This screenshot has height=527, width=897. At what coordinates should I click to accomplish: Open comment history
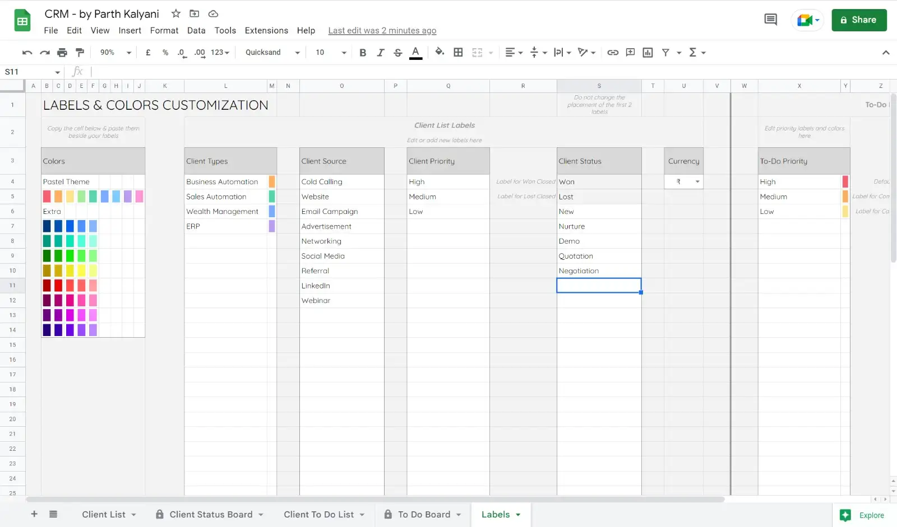pos(771,20)
